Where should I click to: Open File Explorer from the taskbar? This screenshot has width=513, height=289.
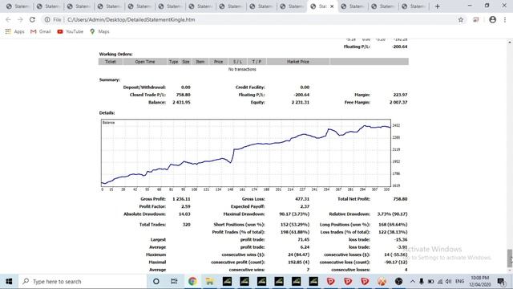[x=210, y=282]
